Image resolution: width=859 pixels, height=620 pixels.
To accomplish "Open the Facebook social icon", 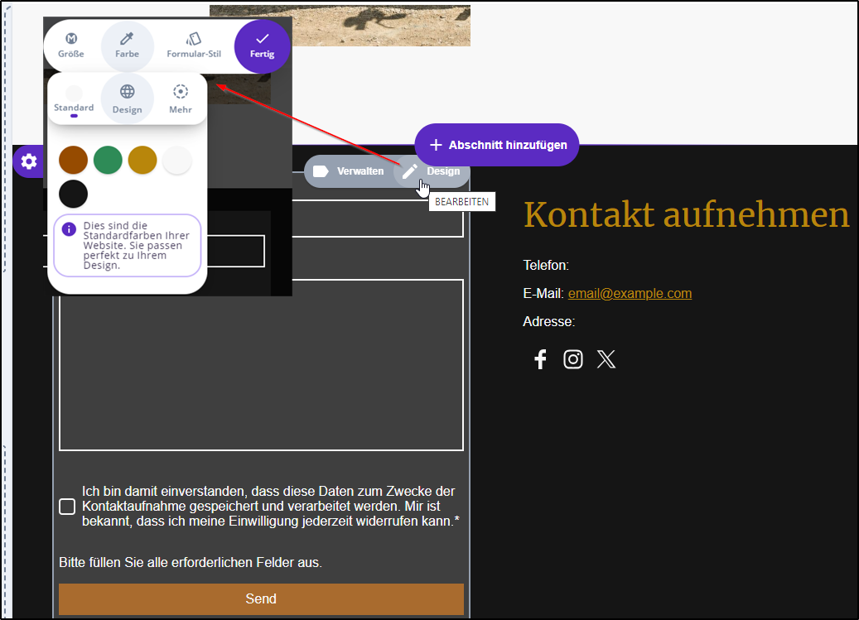I will [x=540, y=359].
